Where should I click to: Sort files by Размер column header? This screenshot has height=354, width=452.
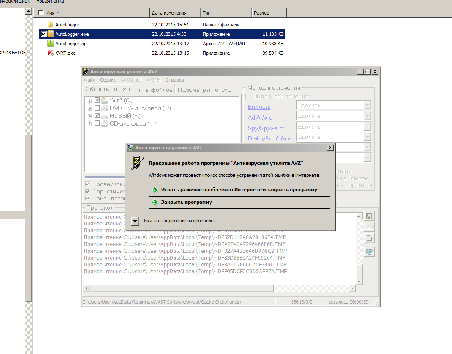click(269, 13)
